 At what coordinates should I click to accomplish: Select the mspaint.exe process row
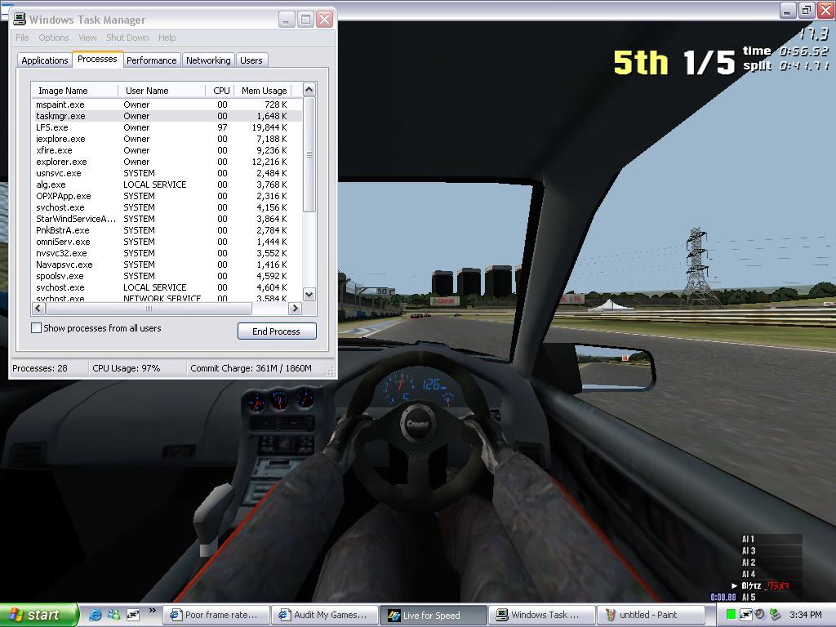[x=167, y=104]
